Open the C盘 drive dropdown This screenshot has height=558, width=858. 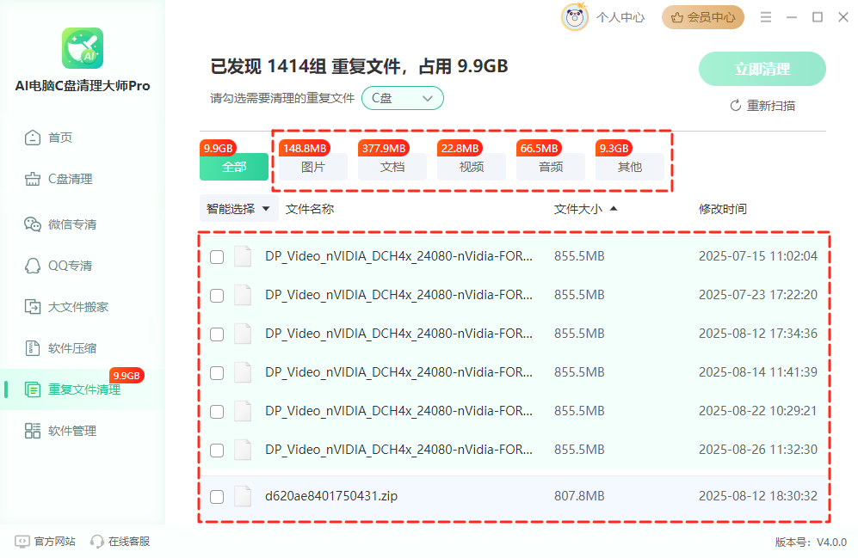(403, 98)
